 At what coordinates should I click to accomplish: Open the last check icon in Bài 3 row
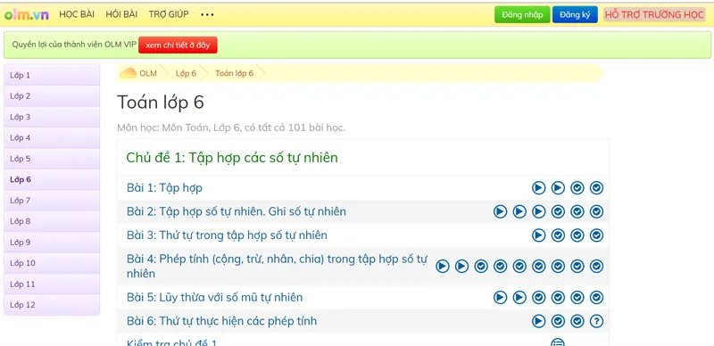click(596, 235)
